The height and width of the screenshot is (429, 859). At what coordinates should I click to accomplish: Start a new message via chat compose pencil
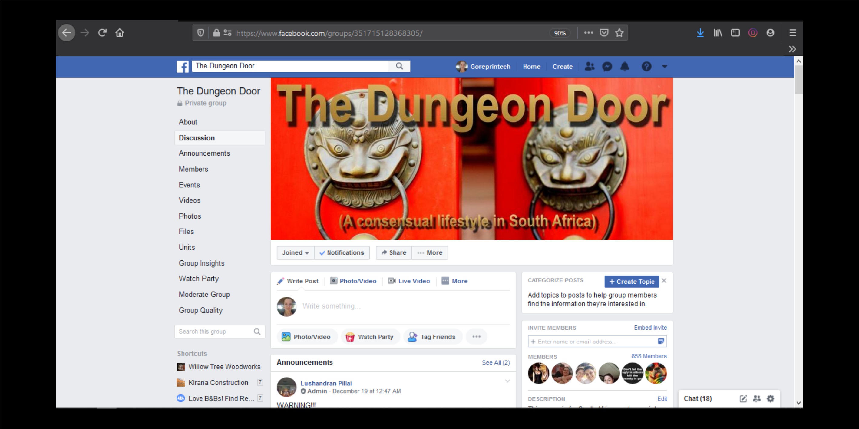tap(743, 398)
